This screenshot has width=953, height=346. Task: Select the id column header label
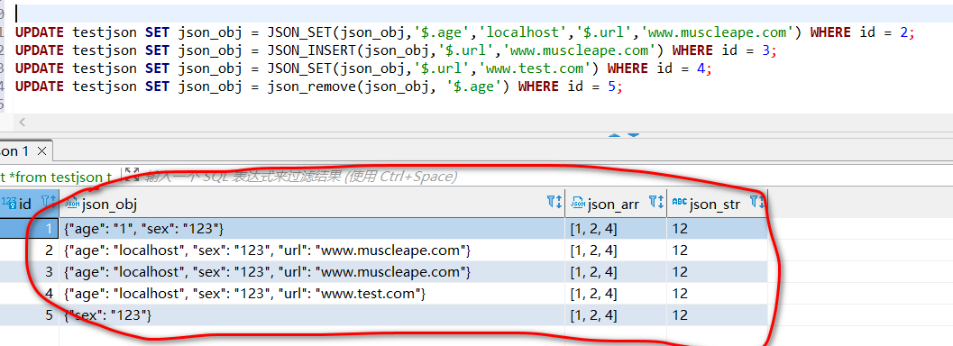[25, 204]
